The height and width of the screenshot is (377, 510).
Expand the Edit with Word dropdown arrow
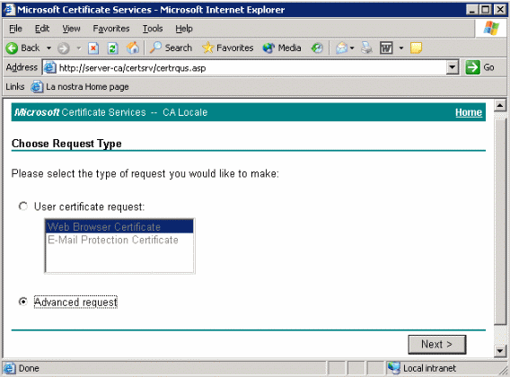tap(401, 48)
